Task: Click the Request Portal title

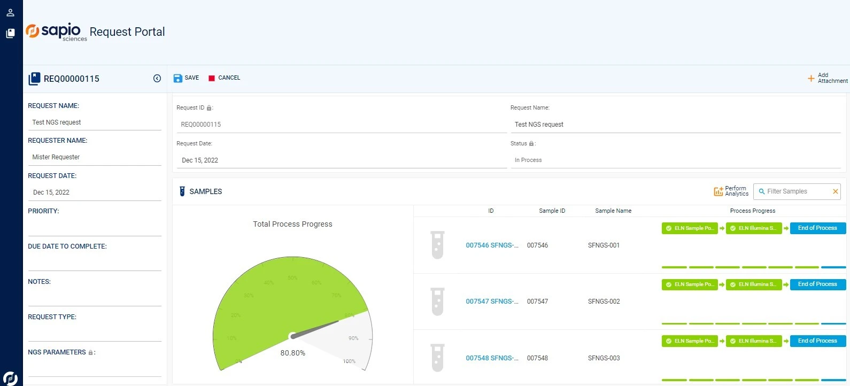Action: click(x=127, y=32)
